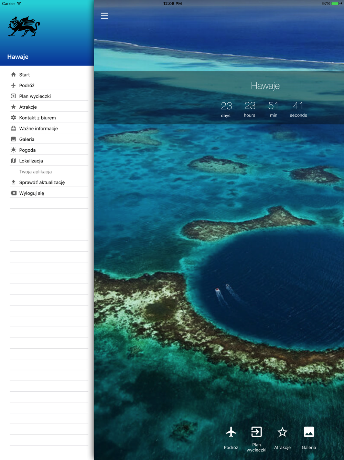Tap the airplane Podróż icon at bottom
The width and height of the screenshot is (344, 460).
231,432
